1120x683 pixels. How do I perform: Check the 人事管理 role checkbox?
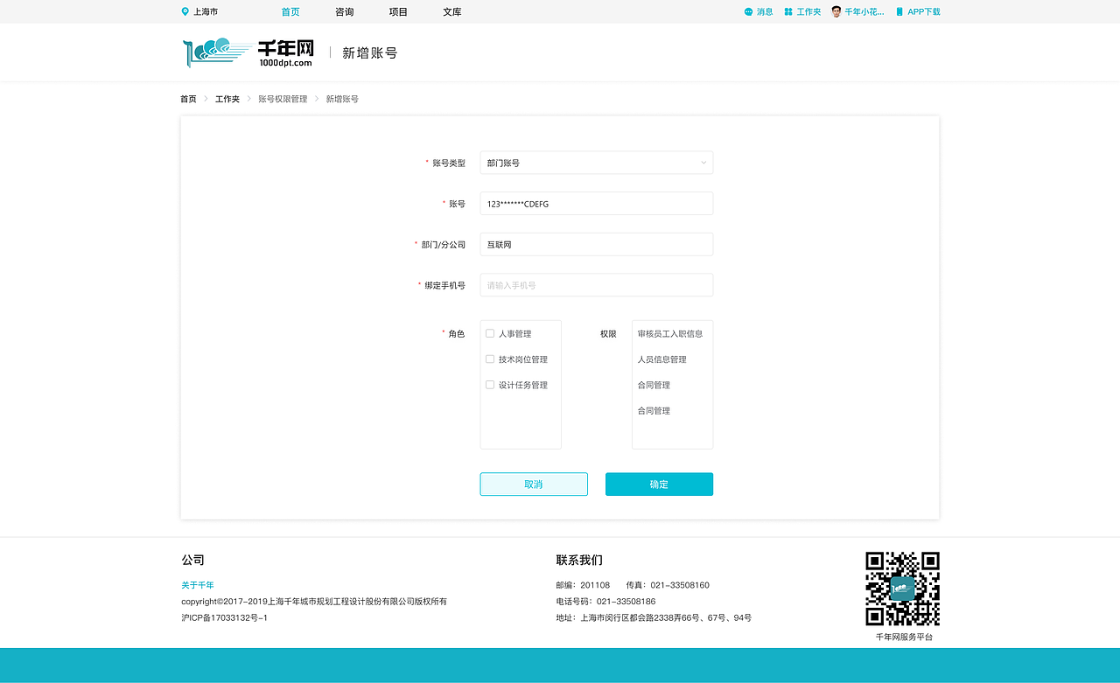pyautogui.click(x=490, y=333)
